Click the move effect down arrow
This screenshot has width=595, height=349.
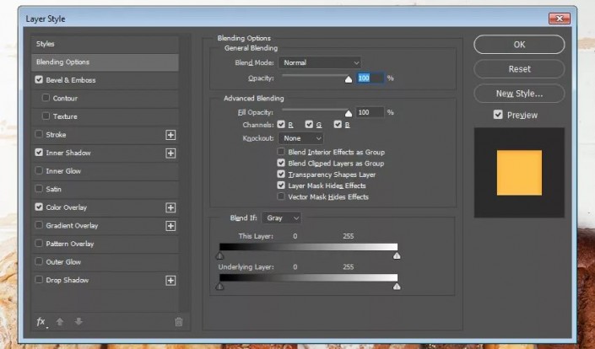point(78,322)
